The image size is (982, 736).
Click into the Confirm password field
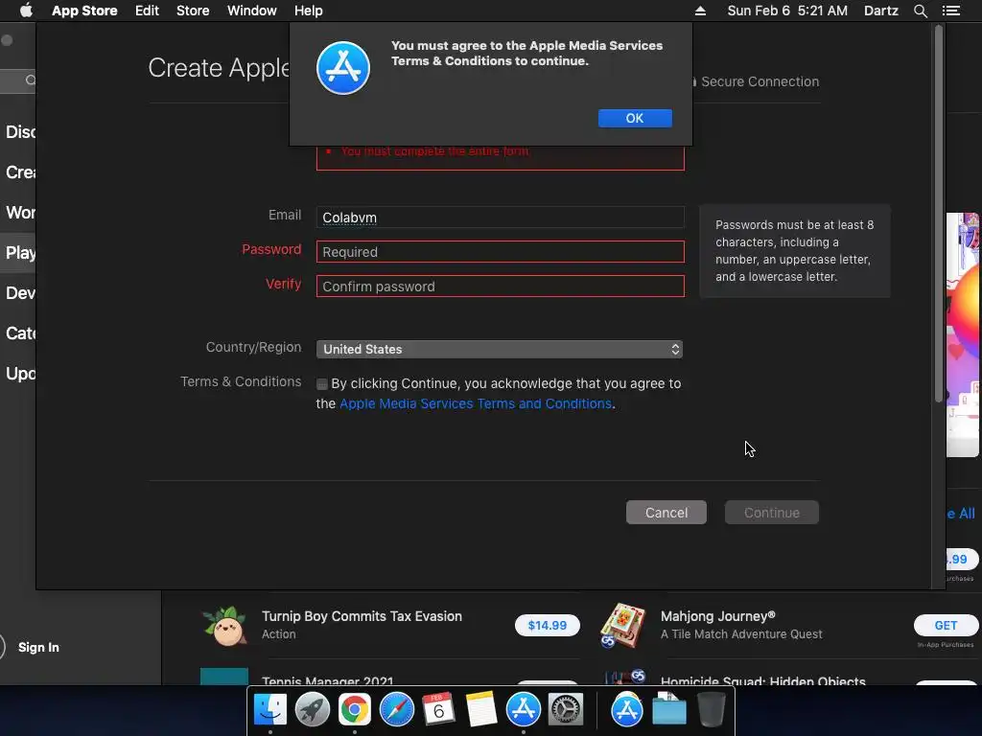500,286
